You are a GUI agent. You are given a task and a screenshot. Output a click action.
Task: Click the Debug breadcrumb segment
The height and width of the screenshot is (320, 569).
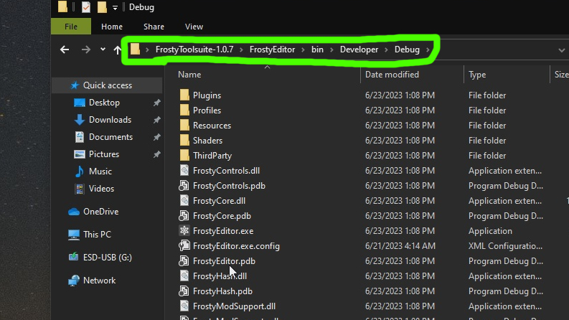(407, 50)
